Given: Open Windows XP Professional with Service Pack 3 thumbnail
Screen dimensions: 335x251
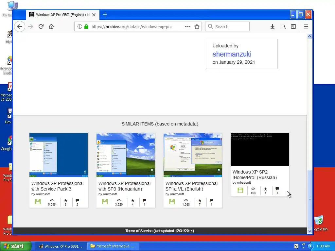Looking at the screenshot, I should (x=59, y=155).
